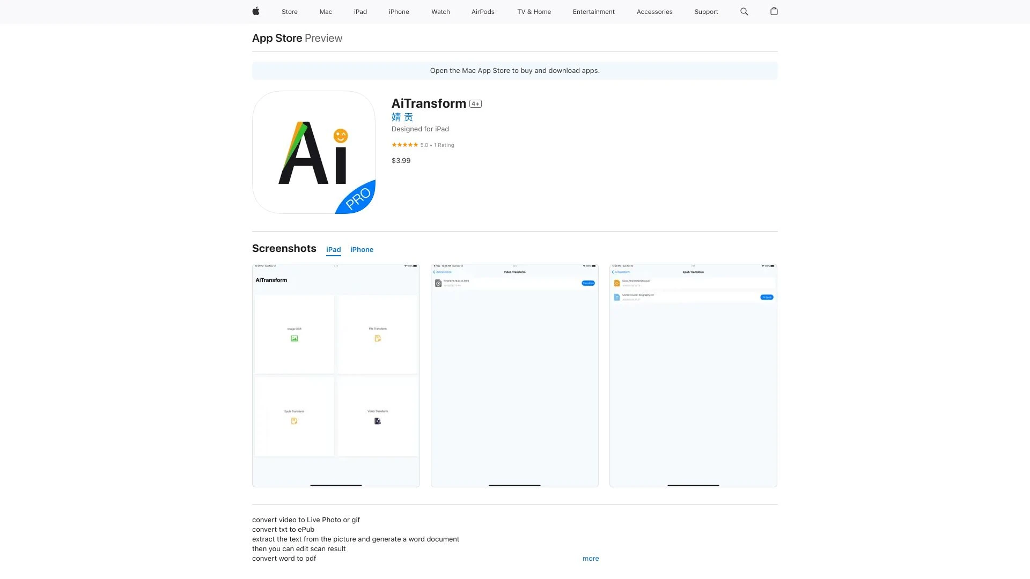Click the Epub Transform icon in the screenshot
The width and height of the screenshot is (1030, 579).
coord(294,421)
